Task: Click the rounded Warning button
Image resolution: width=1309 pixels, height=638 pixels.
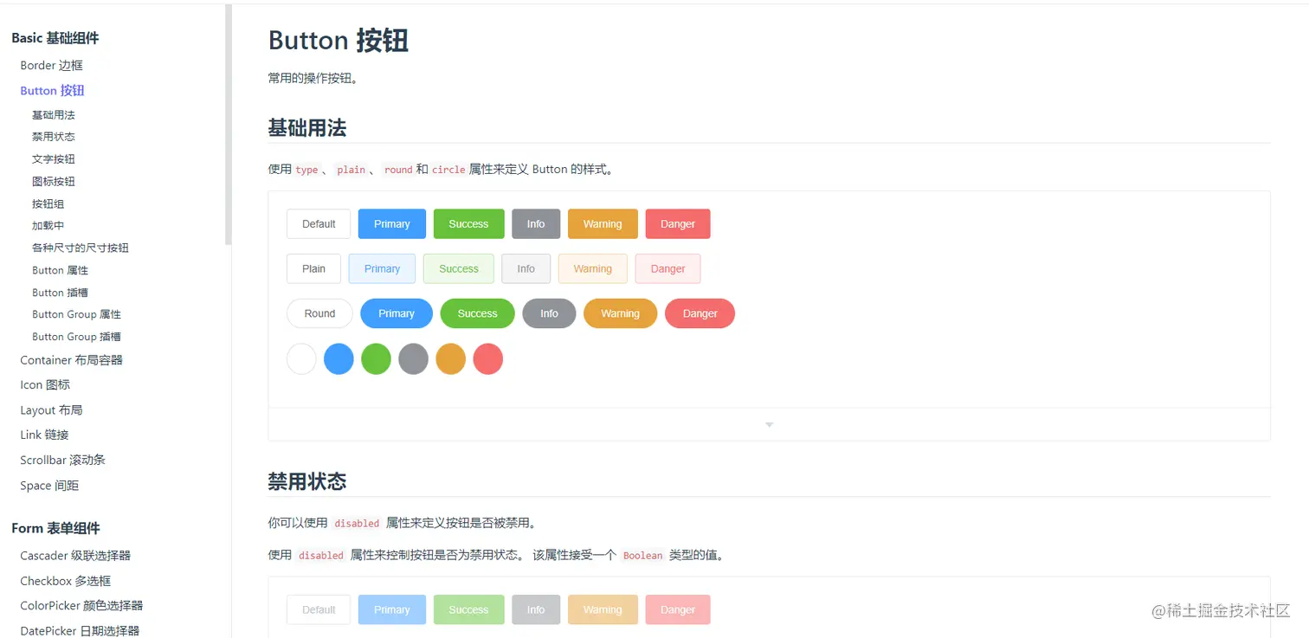Action: [621, 313]
